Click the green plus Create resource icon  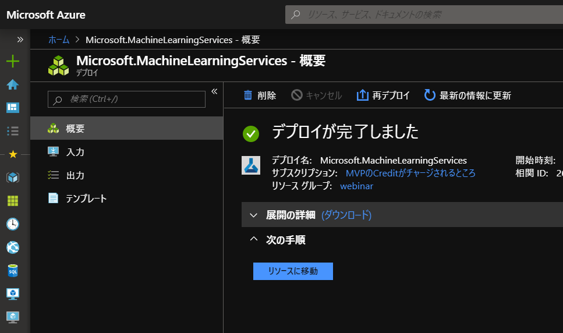click(13, 61)
